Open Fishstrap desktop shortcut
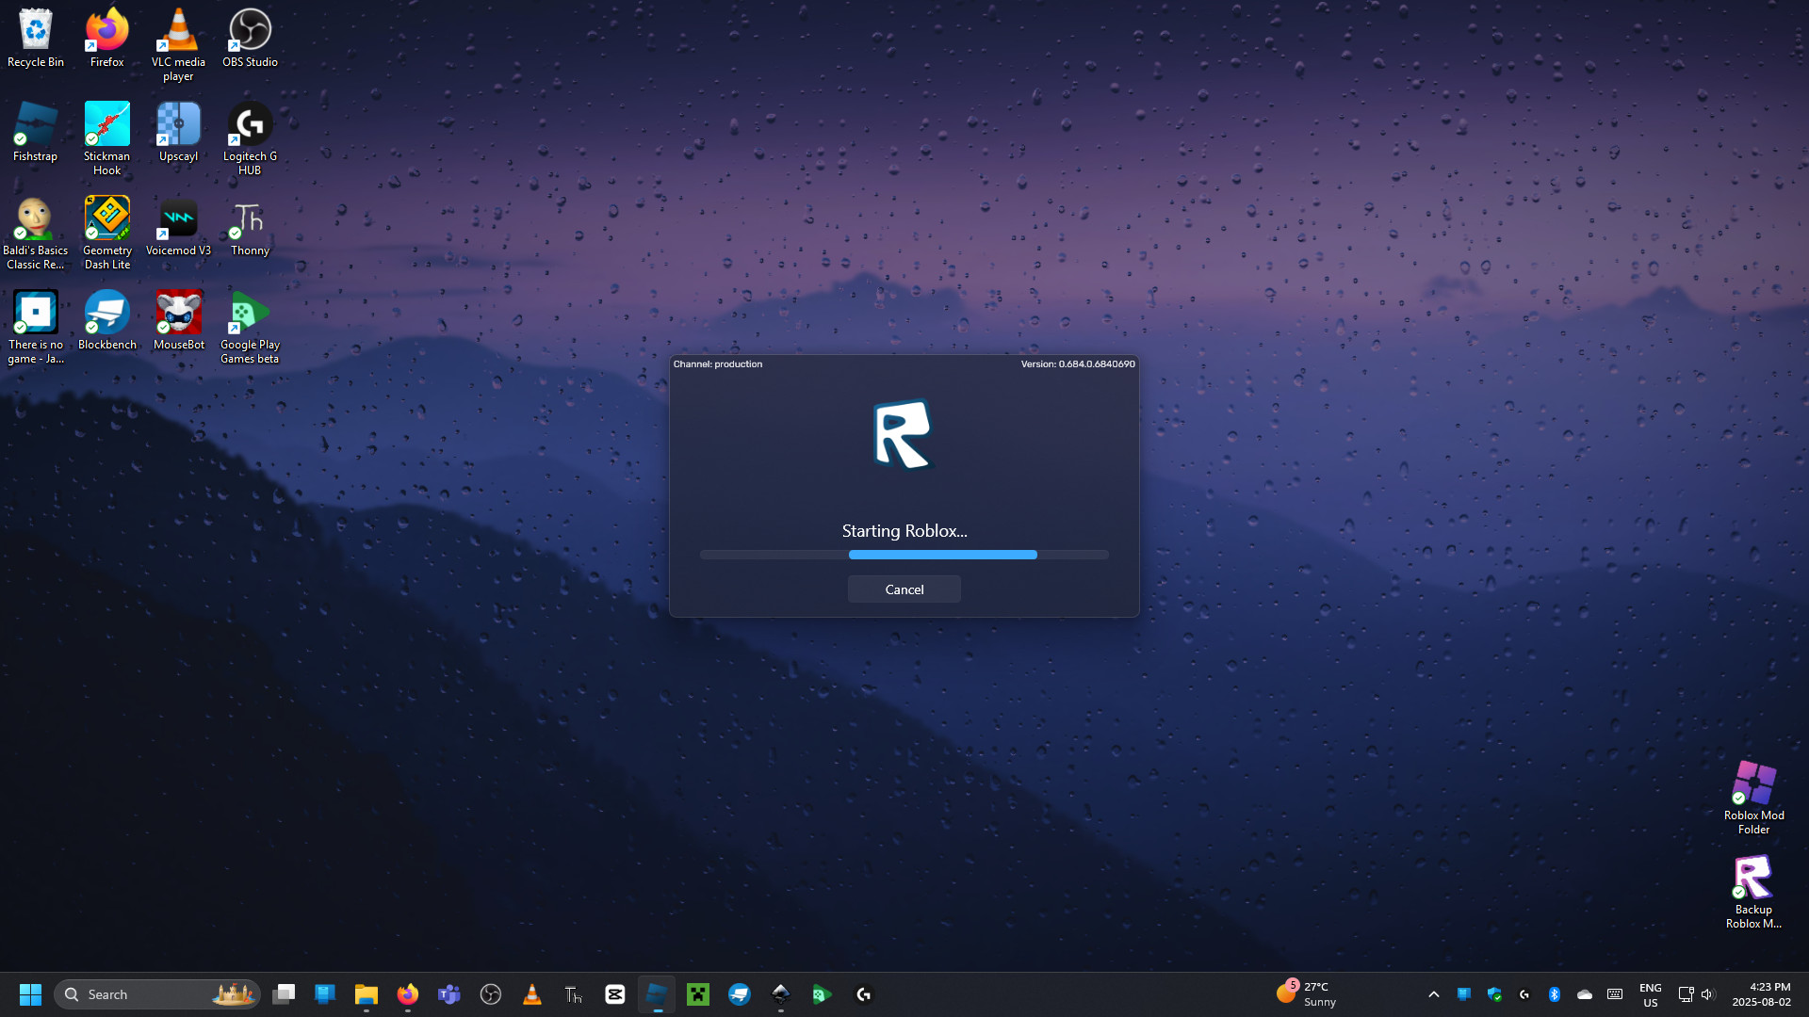The height and width of the screenshot is (1017, 1809). click(x=35, y=133)
